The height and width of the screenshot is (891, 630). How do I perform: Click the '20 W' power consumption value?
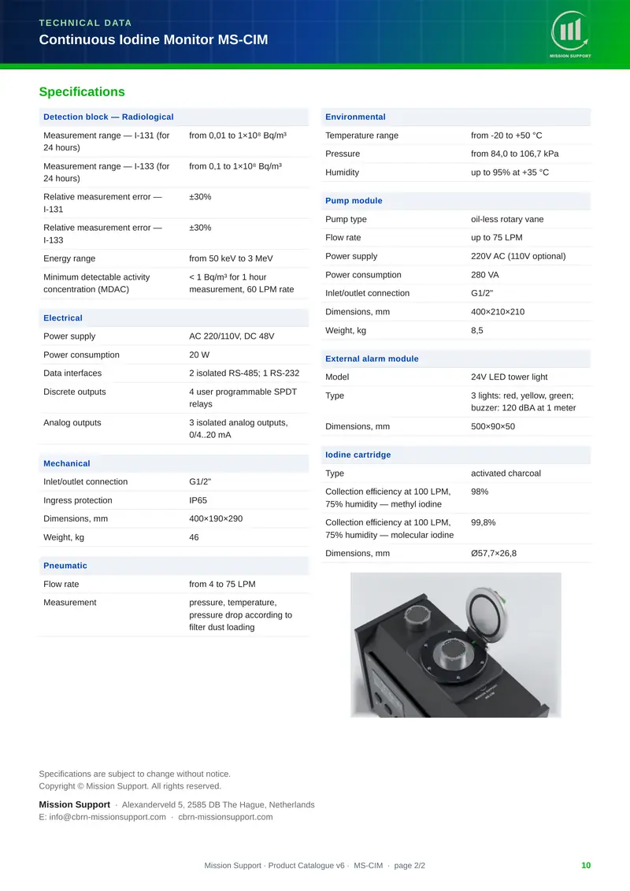click(199, 355)
